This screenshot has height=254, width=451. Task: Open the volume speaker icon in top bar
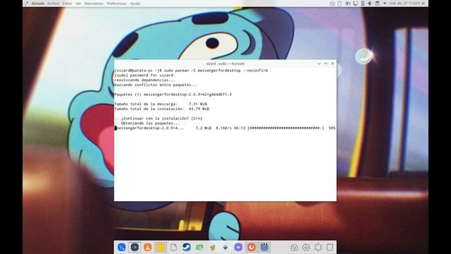click(369, 4)
